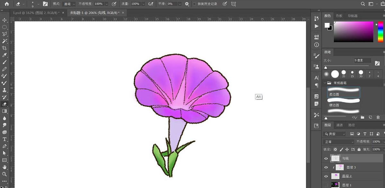Screen dimensions: 385x188
Task: Switch to the 通道 channels tab
Action: click(x=340, y=125)
